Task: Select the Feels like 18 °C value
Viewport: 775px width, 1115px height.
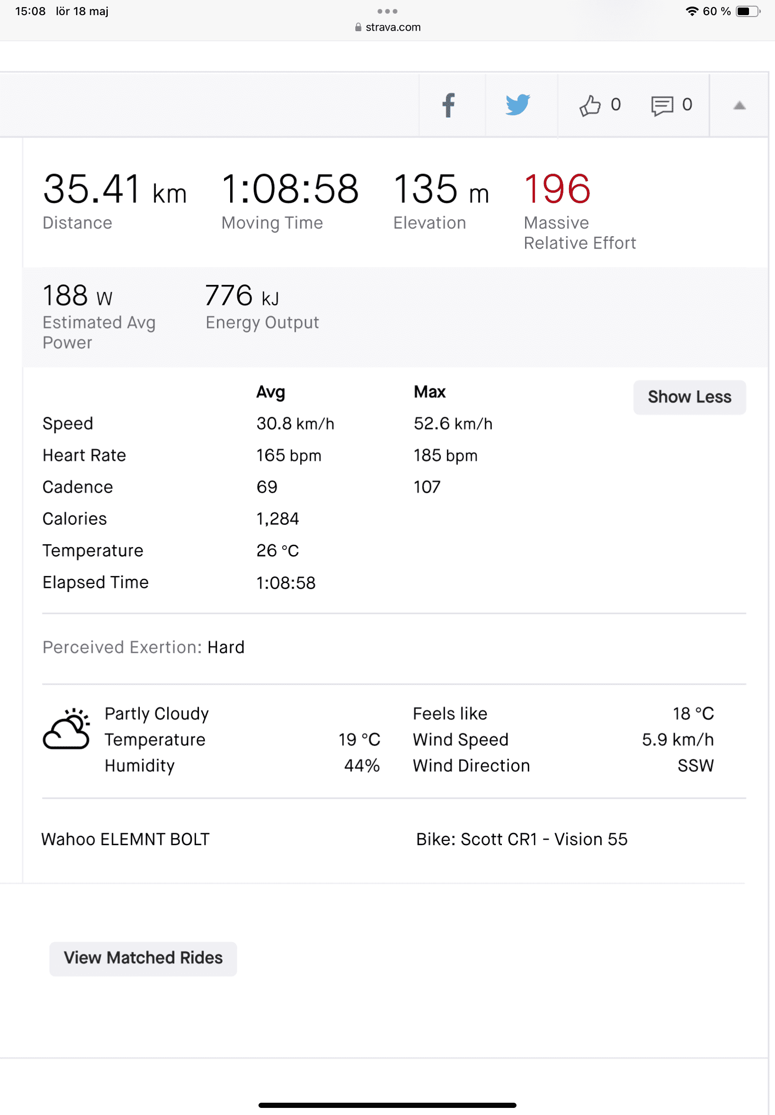Action: (693, 714)
